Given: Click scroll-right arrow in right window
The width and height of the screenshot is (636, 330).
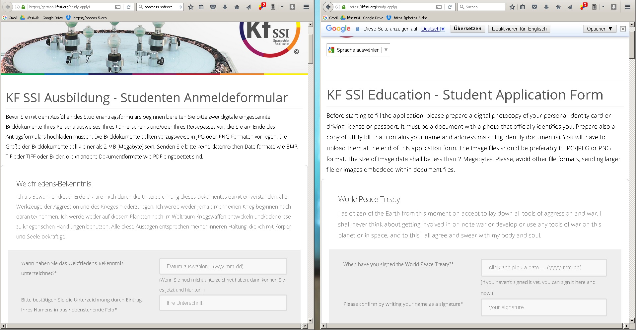Looking at the screenshot, I should point(627,326).
